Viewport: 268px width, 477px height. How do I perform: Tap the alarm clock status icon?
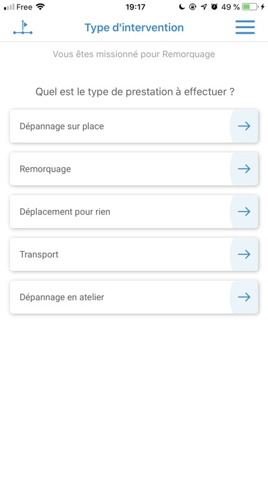pyautogui.click(x=215, y=7)
